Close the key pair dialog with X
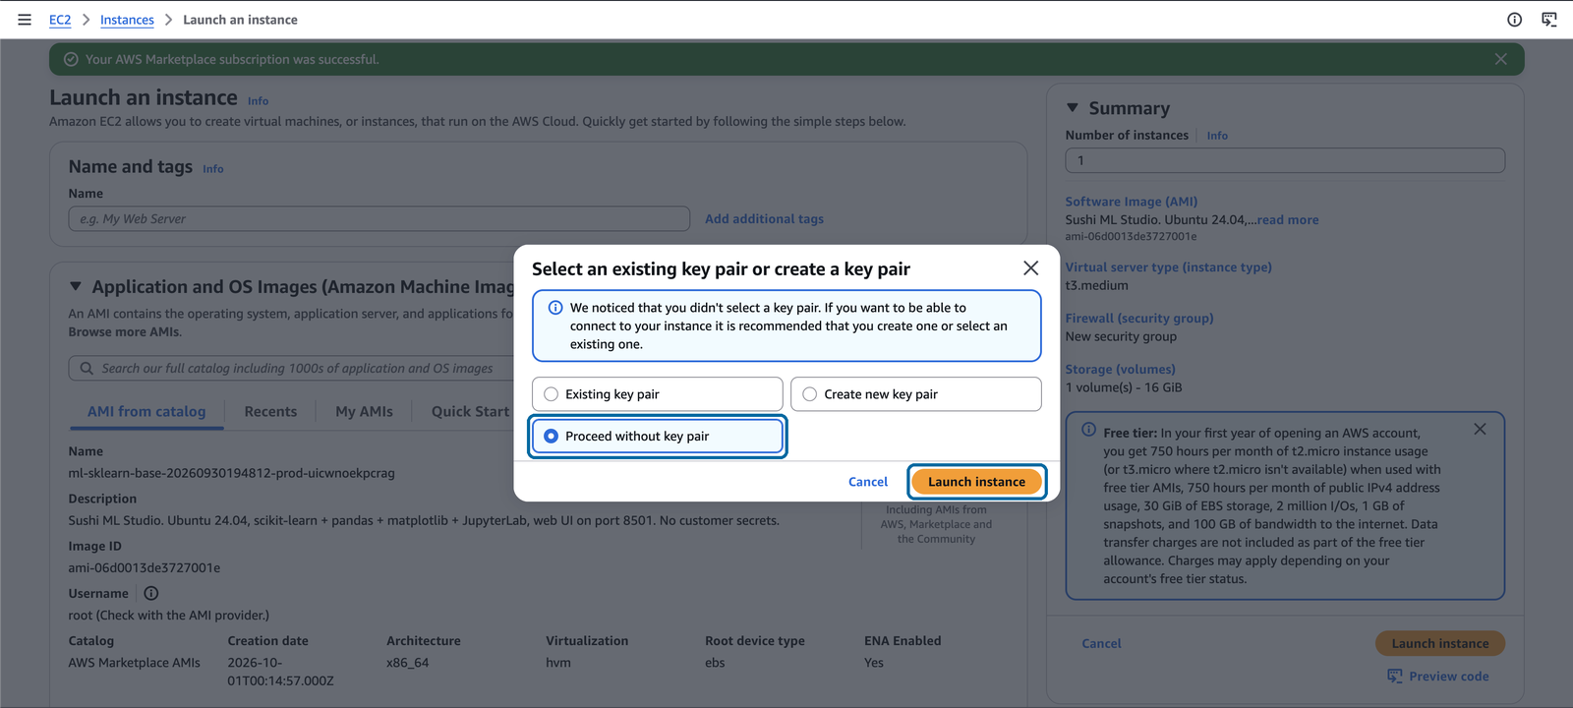Screen dimensions: 1573x708 coord(1030,268)
